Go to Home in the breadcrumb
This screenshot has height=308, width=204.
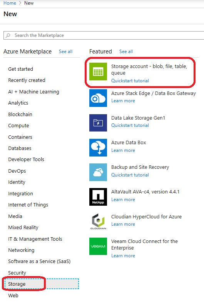coord(10,3)
